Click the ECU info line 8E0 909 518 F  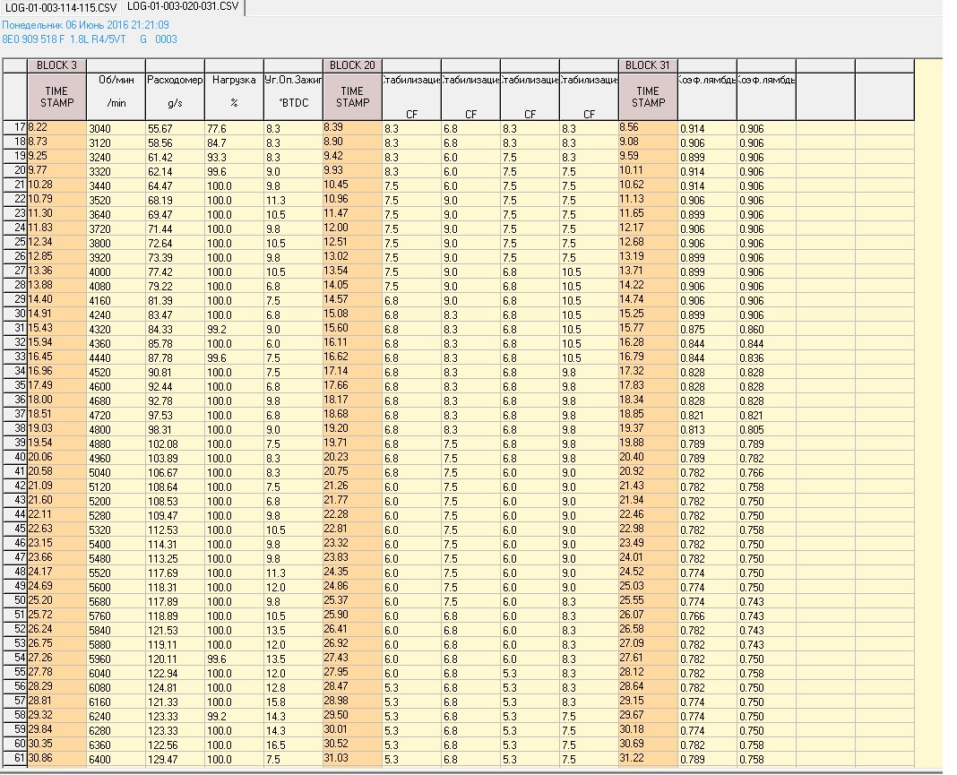tap(90, 39)
